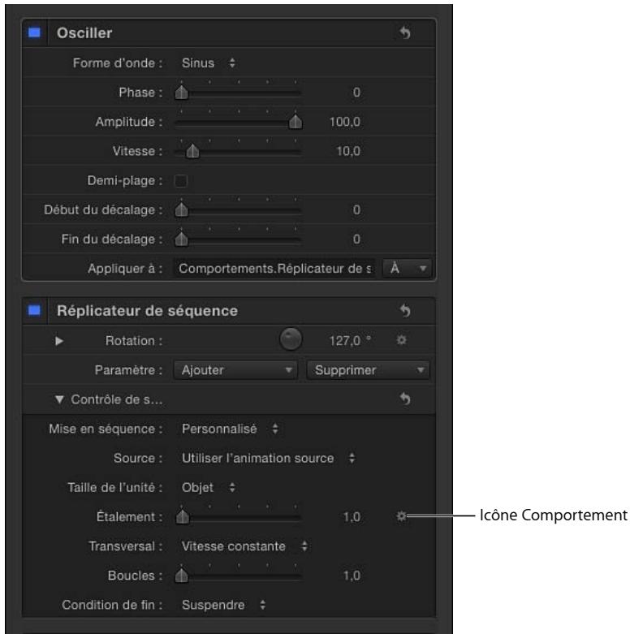Open the Forme d'onde Sinus pop-up menu
Viewport: 630px width, 634px height.
[x=209, y=63]
